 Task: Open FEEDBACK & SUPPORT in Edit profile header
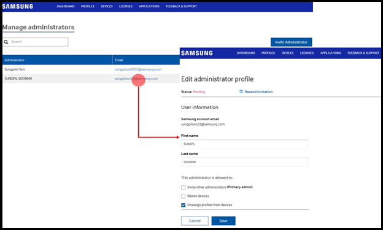pos(363,53)
